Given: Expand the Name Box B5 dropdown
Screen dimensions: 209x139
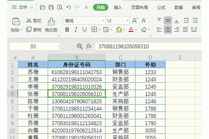Looking at the screenshot, I should pos(59,47).
